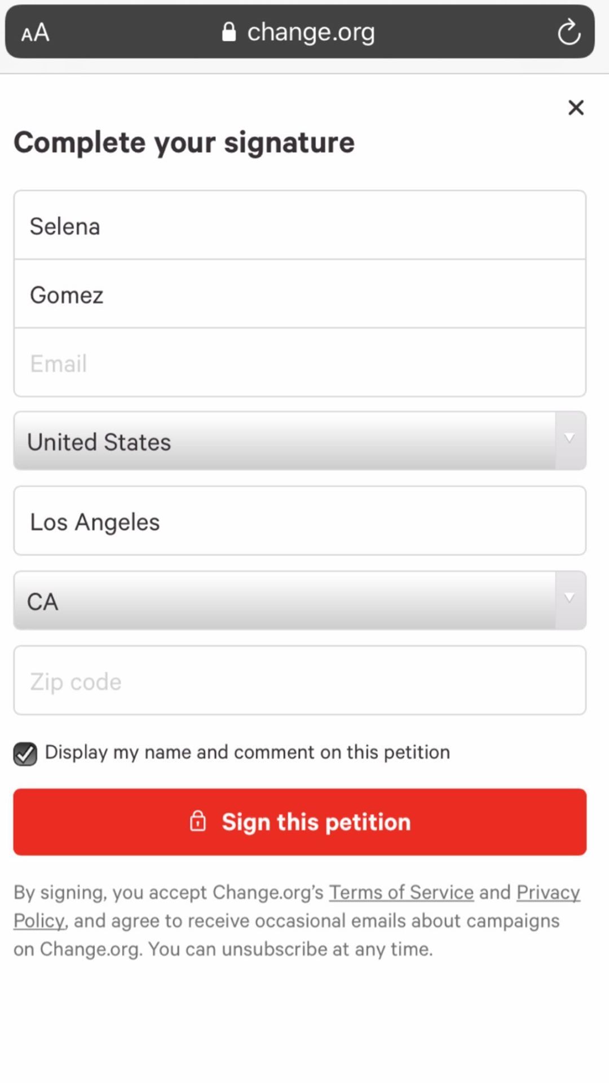
Task: Tap the padlock icon in address bar
Action: click(x=228, y=32)
